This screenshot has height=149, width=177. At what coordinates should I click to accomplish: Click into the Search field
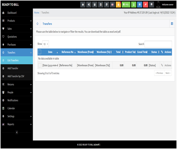pos(158,44)
